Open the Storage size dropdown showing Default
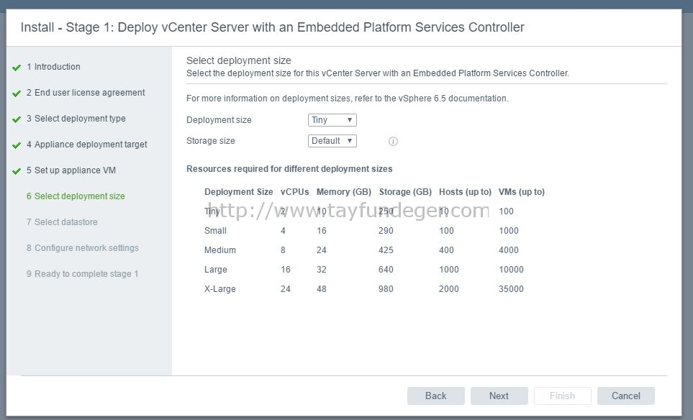Image resolution: width=693 pixels, height=420 pixels. pos(332,141)
